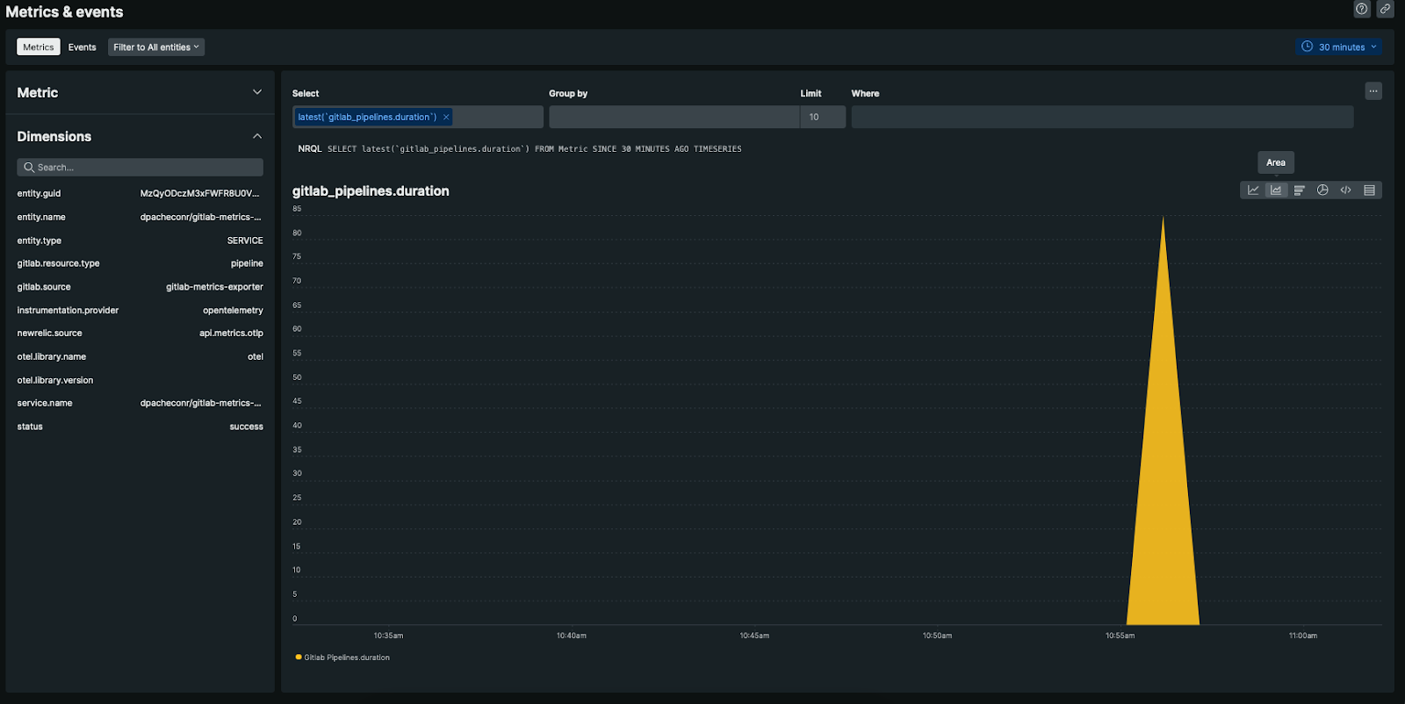Click the Limit field showing 10
Viewport: 1405px width, 704px height.
tap(823, 117)
